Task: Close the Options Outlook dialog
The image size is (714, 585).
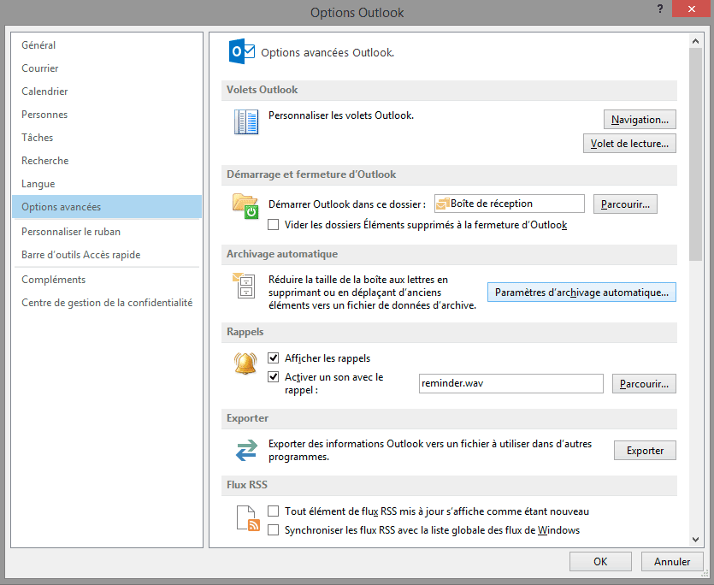Action: click(692, 9)
